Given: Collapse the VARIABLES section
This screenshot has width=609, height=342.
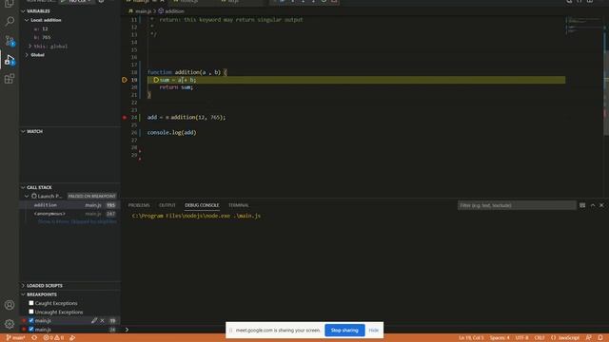Looking at the screenshot, I should click(23, 11).
